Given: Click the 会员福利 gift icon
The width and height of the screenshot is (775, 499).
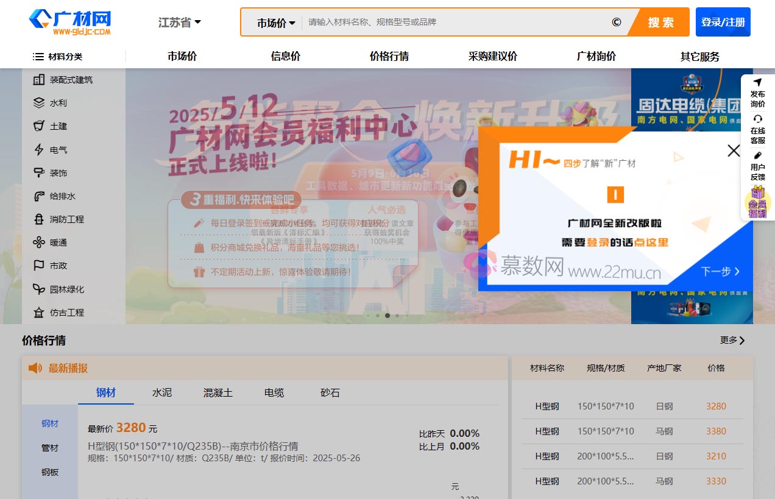Looking at the screenshot, I should tap(757, 201).
